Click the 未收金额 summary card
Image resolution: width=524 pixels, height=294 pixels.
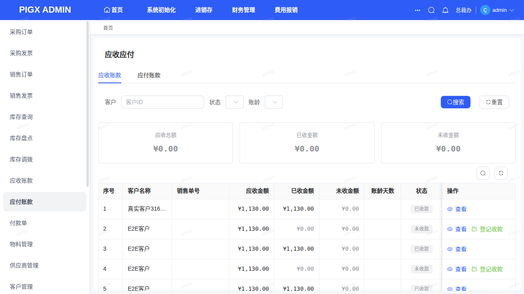coord(448,143)
